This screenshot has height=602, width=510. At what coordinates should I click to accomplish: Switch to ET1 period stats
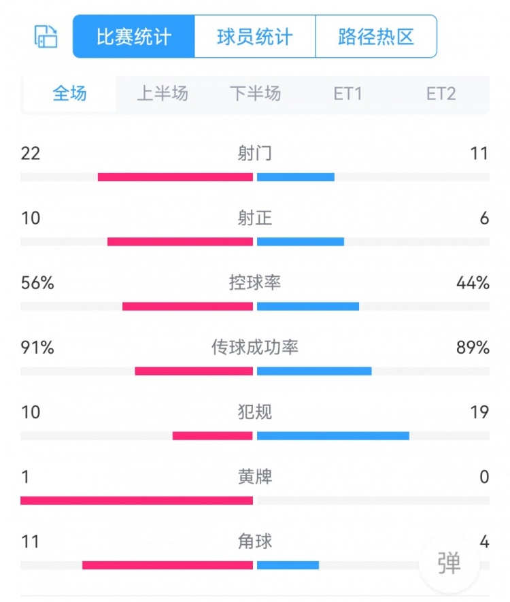click(x=347, y=94)
